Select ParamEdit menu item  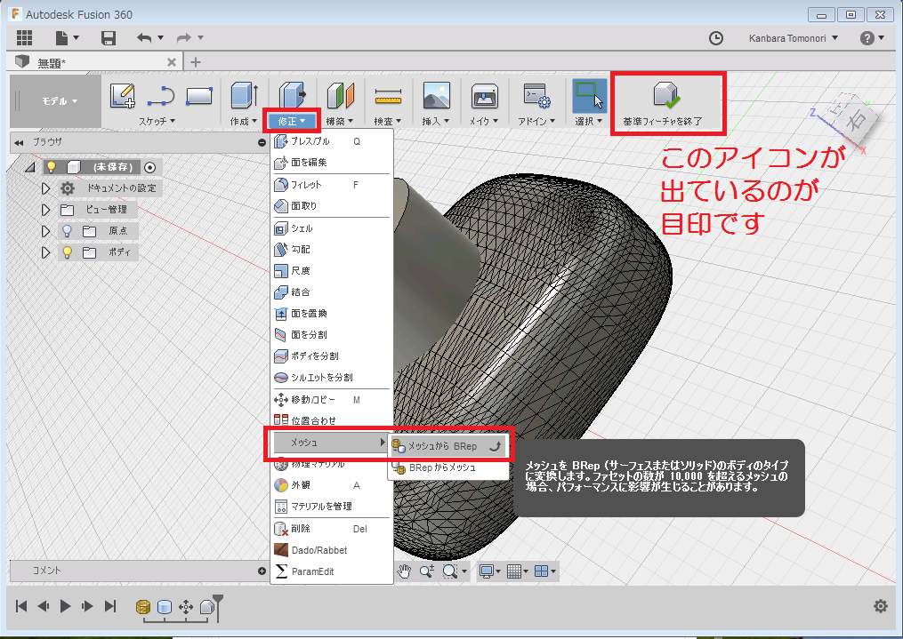(332, 571)
